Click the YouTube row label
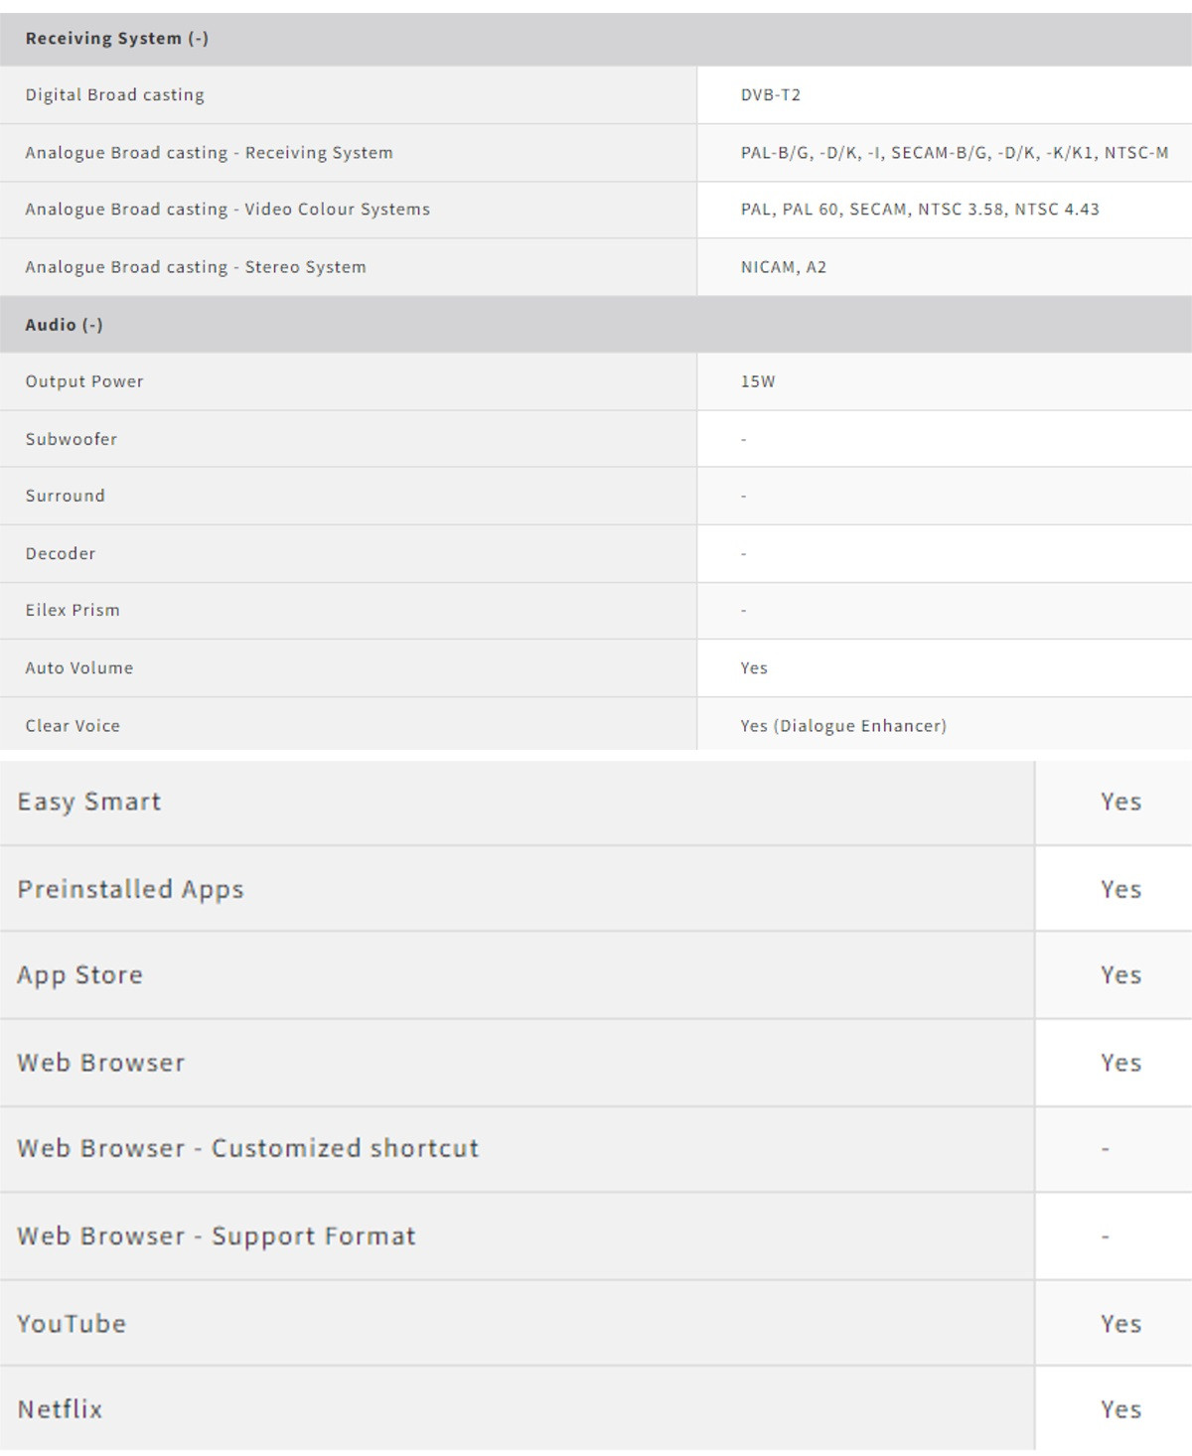Screen dimensions: 1192x1456 72,1324
